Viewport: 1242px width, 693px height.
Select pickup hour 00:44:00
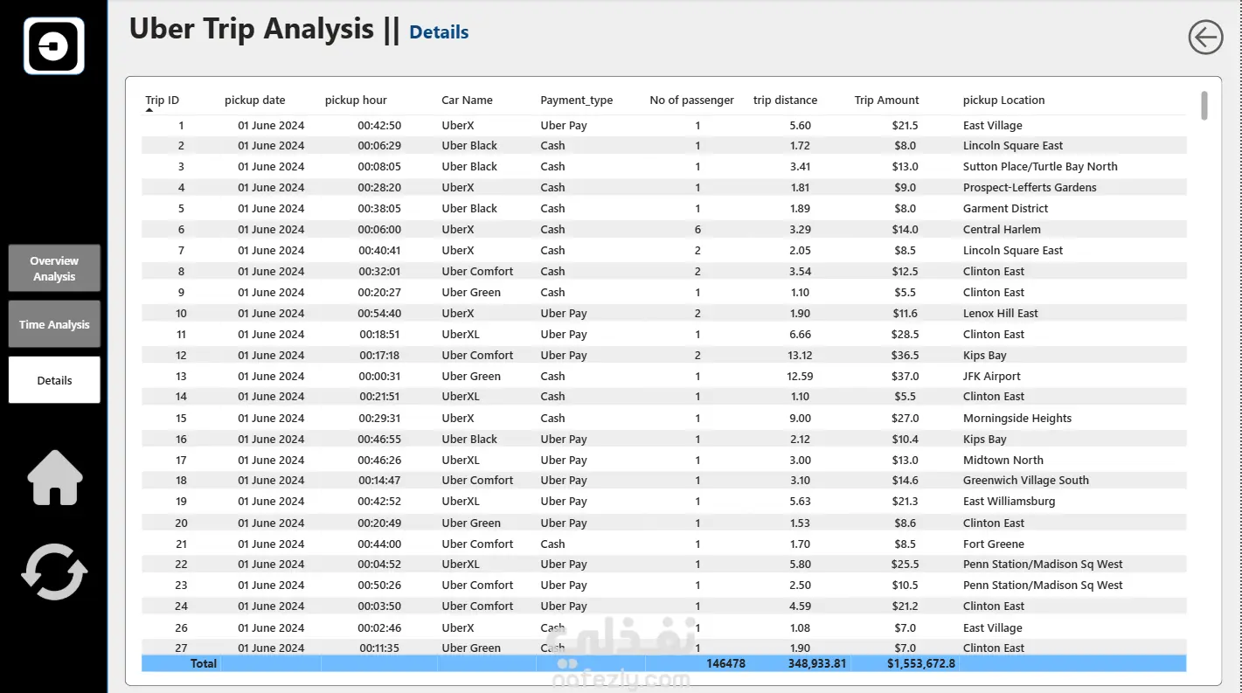(379, 544)
